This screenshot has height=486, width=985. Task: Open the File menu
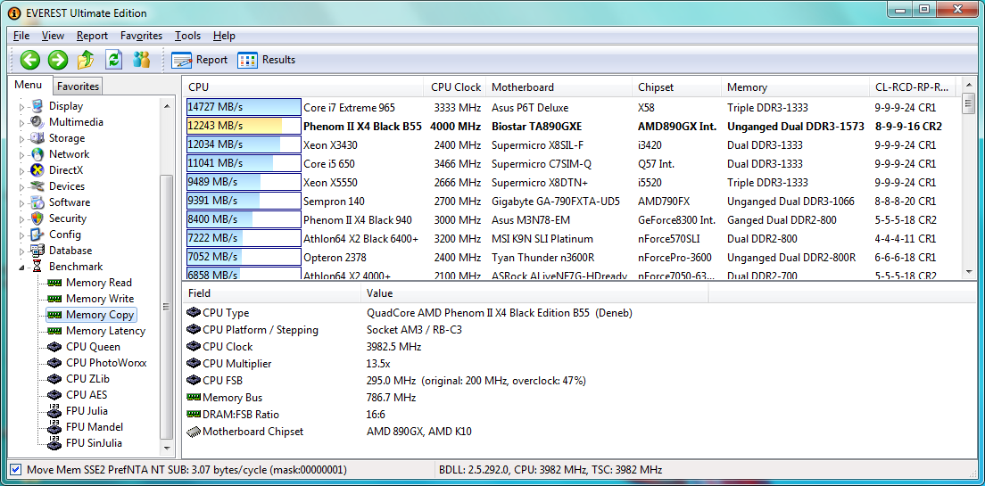(21, 36)
